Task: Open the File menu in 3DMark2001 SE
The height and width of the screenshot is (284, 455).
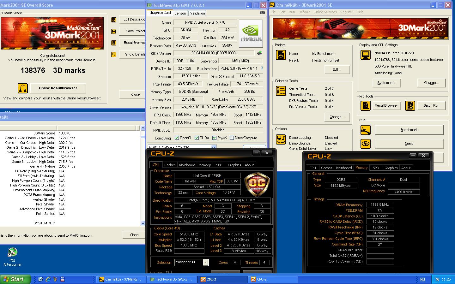Action: [x=273, y=12]
